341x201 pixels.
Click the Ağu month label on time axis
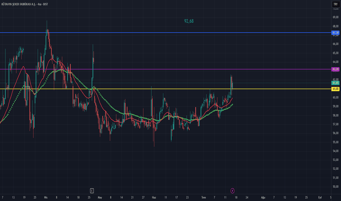point(263,197)
